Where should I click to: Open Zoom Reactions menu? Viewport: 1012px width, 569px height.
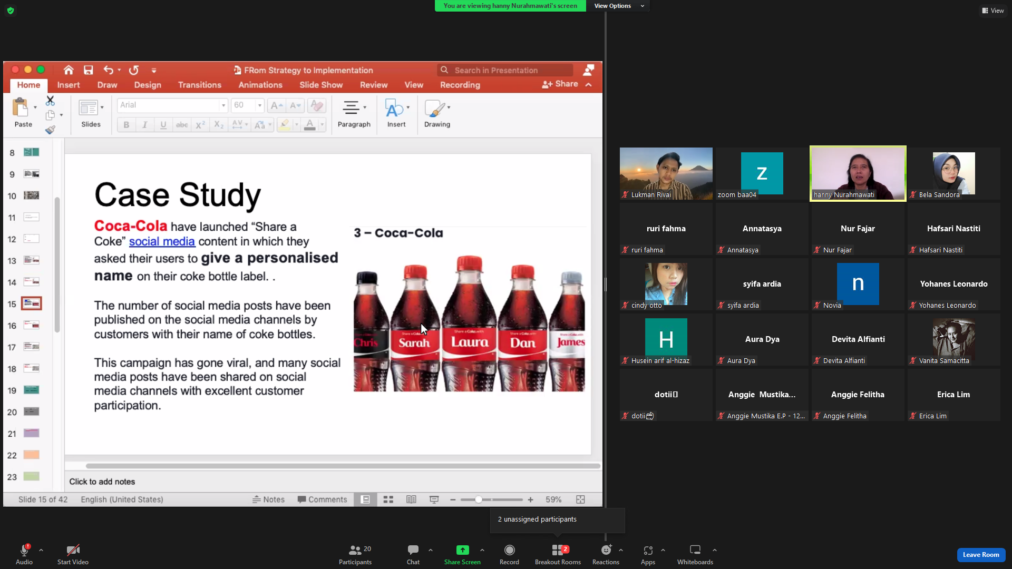tap(606, 554)
